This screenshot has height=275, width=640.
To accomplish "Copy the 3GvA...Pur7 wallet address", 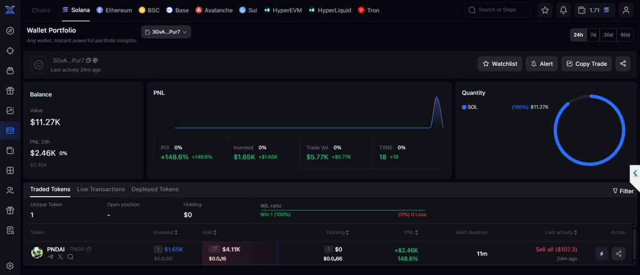I will (89, 61).
